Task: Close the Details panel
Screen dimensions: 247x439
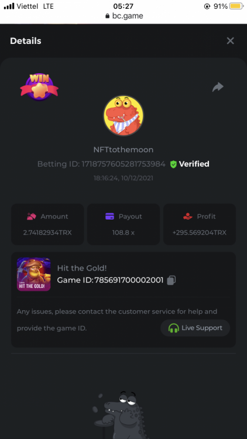Action: [230, 41]
